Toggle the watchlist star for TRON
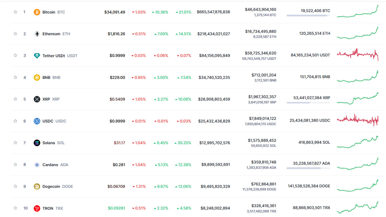This screenshot has height=217, width=386. [15, 208]
